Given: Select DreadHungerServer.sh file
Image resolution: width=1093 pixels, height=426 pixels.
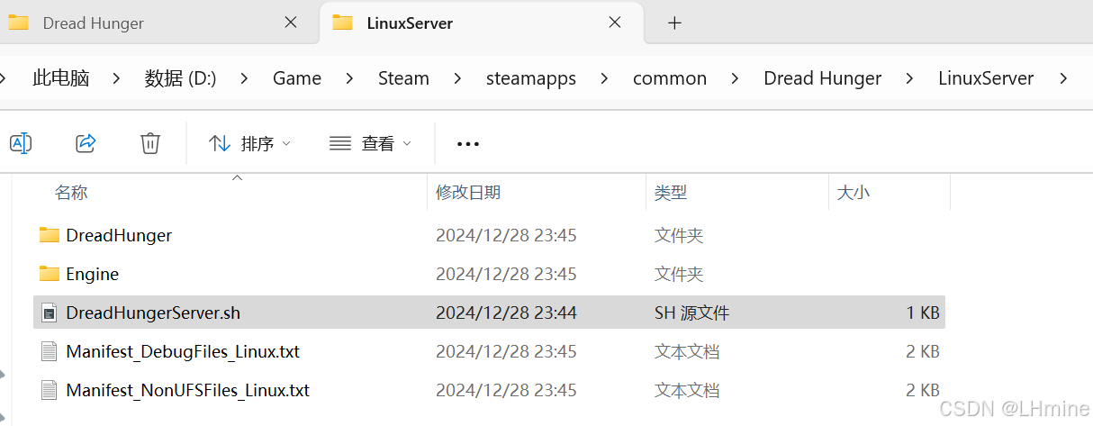Looking at the screenshot, I should (489, 313).
